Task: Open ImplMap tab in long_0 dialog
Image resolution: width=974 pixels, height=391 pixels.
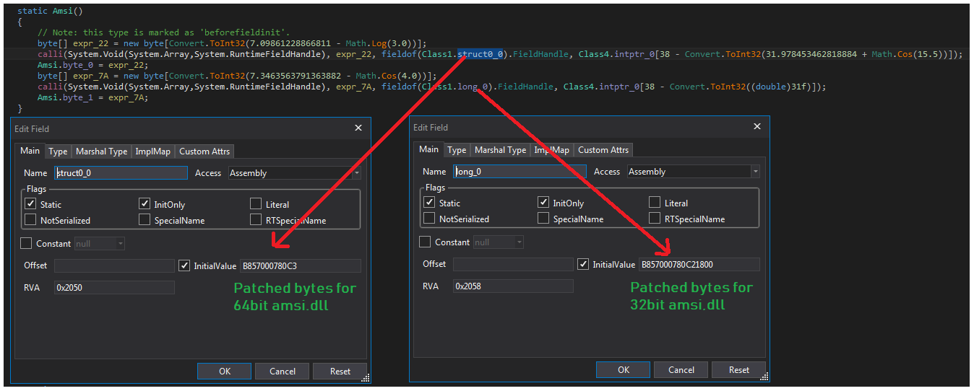Action: [552, 150]
